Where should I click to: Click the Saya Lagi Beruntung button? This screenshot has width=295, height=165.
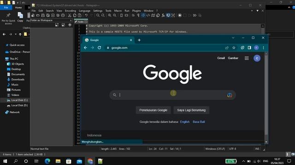[191, 110]
